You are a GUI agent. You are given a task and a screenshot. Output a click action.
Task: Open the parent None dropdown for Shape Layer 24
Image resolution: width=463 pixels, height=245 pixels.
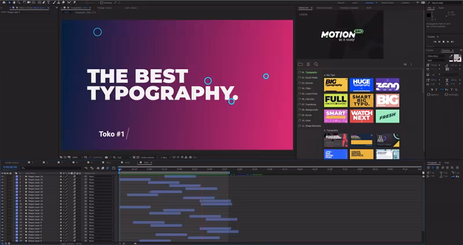point(101,176)
